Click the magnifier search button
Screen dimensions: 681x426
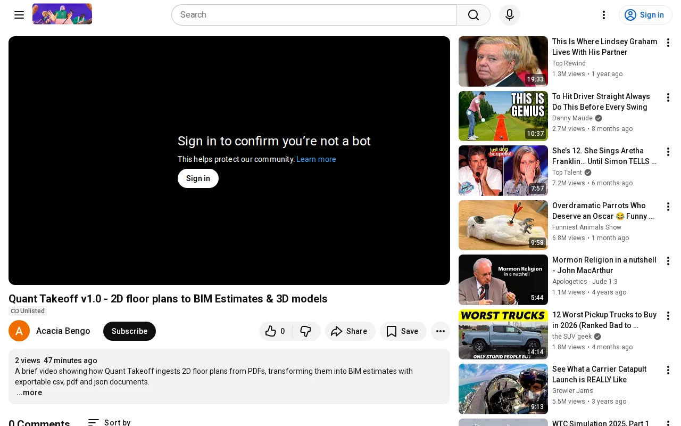pyautogui.click(x=474, y=15)
